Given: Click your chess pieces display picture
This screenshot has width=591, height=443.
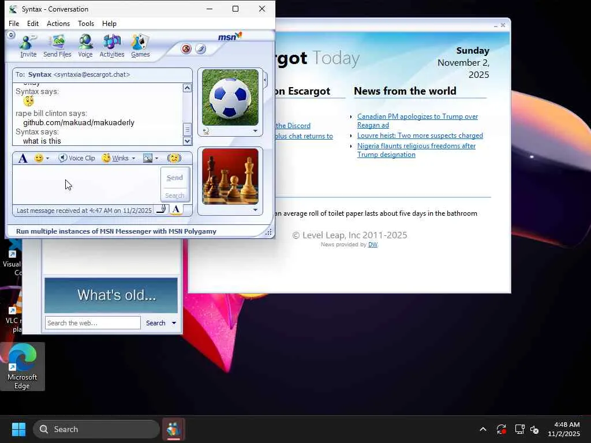Looking at the screenshot, I should pyautogui.click(x=230, y=177).
